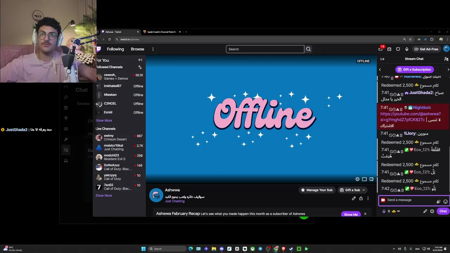Dismiss the February Recap banner
This screenshot has height=253, width=450.
click(365, 214)
